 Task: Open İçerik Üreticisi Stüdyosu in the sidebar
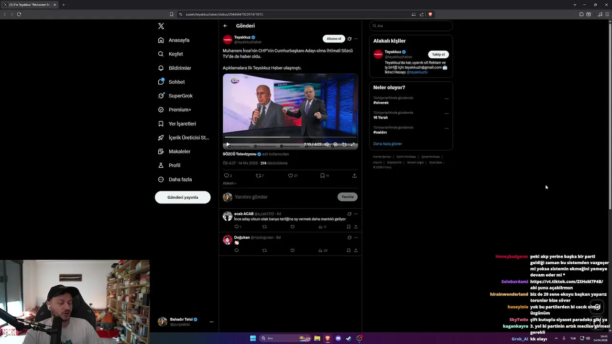(x=184, y=138)
